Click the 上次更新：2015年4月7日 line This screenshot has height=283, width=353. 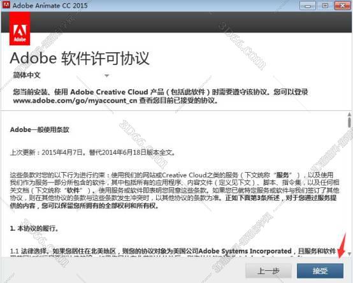pos(92,152)
